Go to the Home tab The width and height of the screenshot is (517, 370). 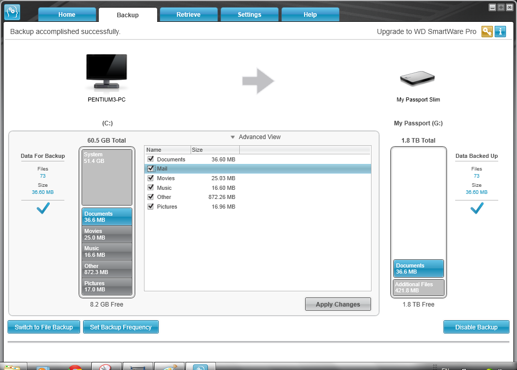67,15
